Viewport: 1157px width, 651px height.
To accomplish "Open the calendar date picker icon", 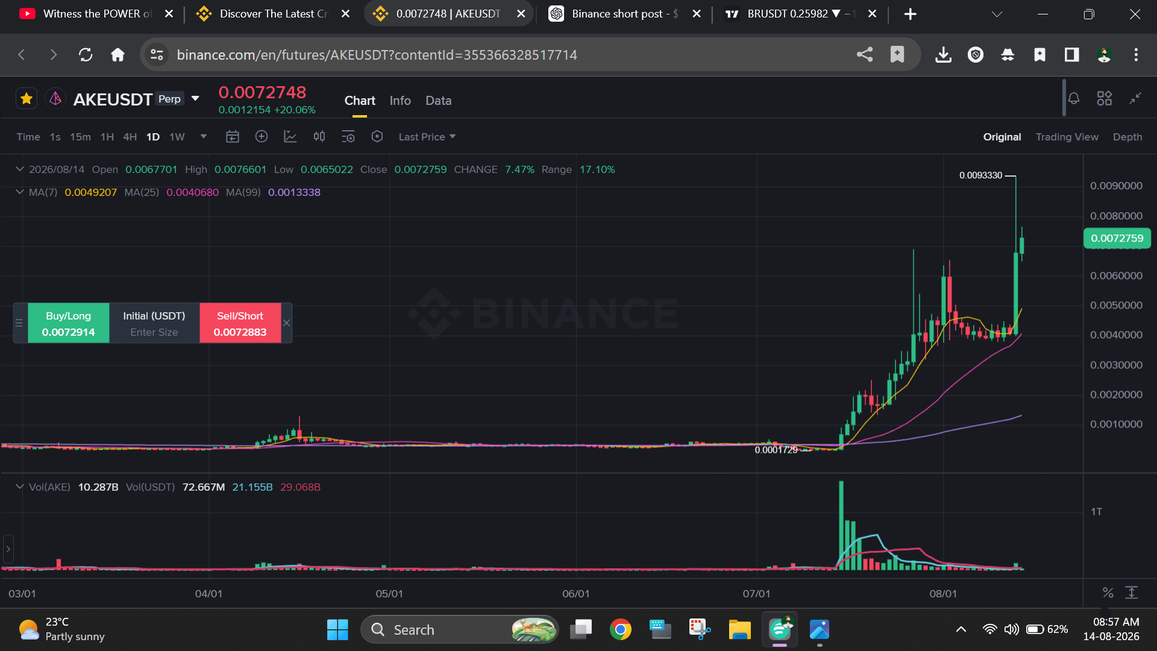I will (233, 137).
